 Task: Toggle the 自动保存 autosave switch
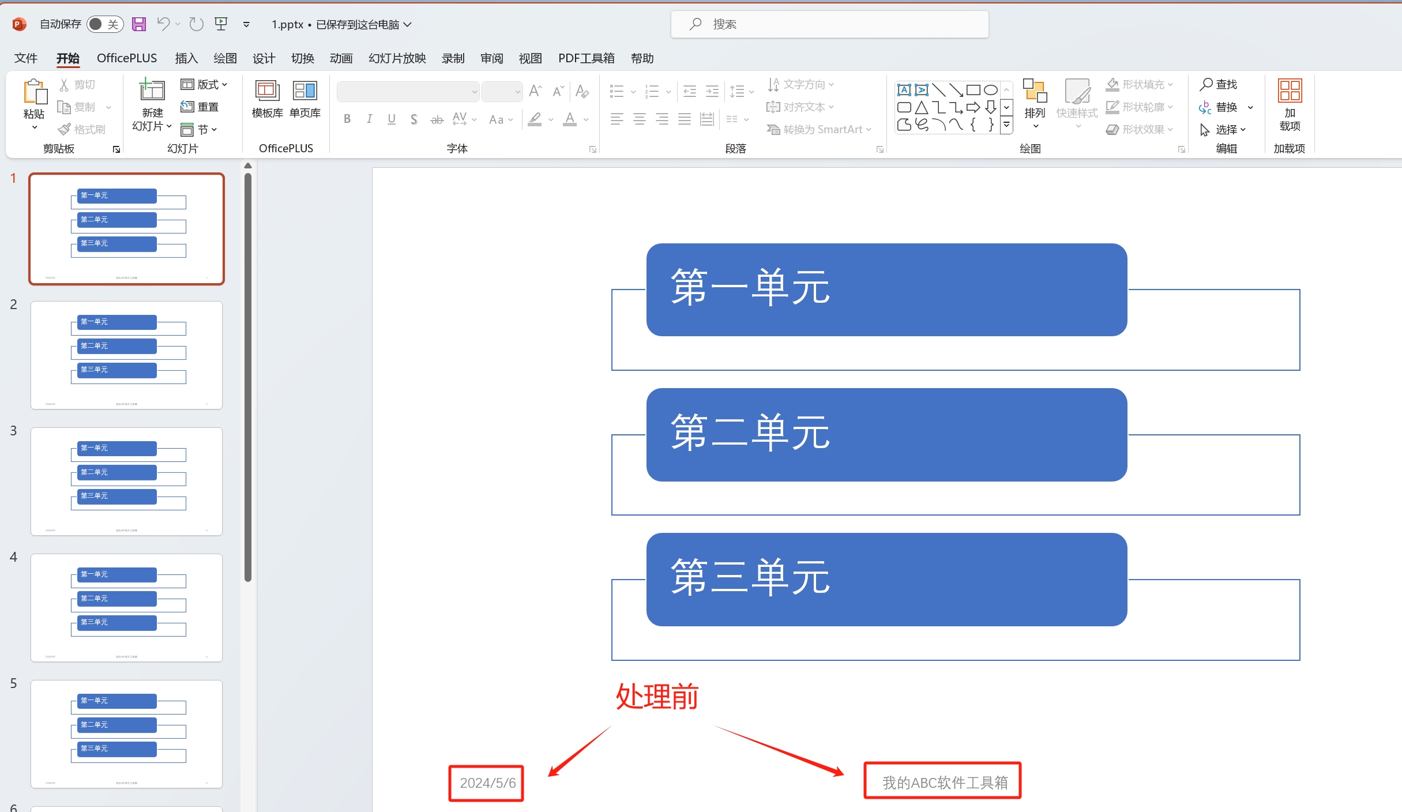click(x=105, y=24)
